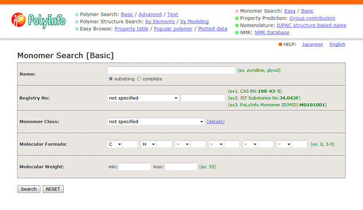Open Monomer Search Basic link
Screen dimensions: 363x210
coord(307,11)
